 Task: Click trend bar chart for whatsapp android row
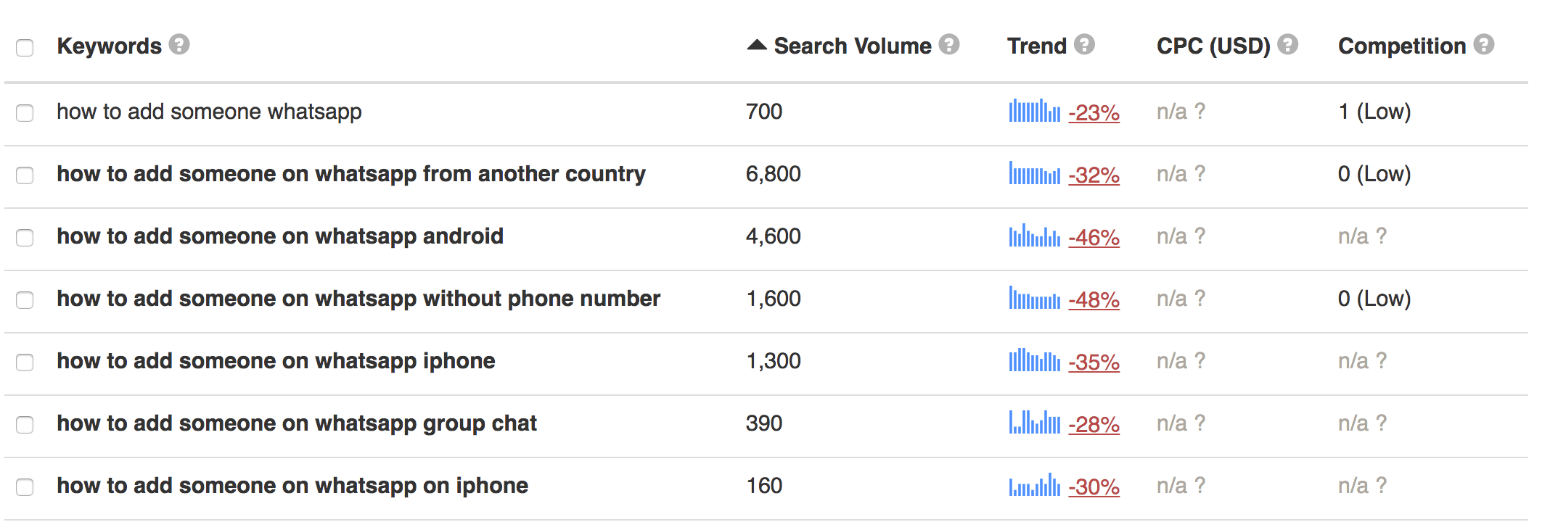[1034, 236]
